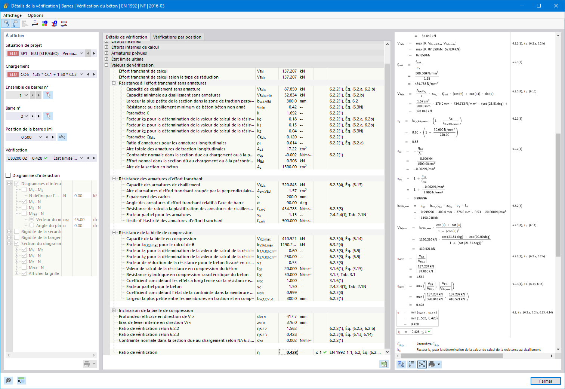Click the first toolbar icon with the back-arrow
Image resolution: width=565 pixels, height=389 pixels.
tap(6, 24)
